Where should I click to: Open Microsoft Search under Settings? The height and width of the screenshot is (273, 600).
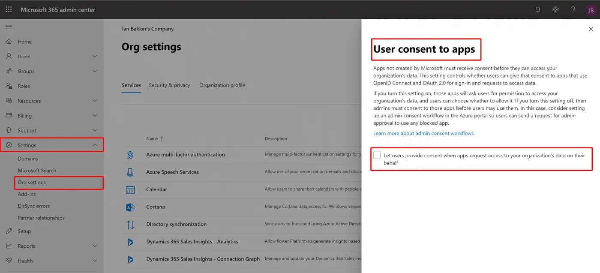click(x=37, y=171)
